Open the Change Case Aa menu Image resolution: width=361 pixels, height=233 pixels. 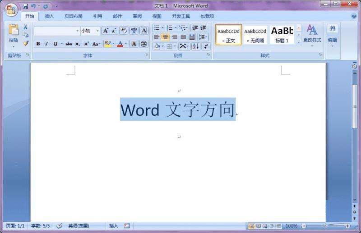[96, 44]
